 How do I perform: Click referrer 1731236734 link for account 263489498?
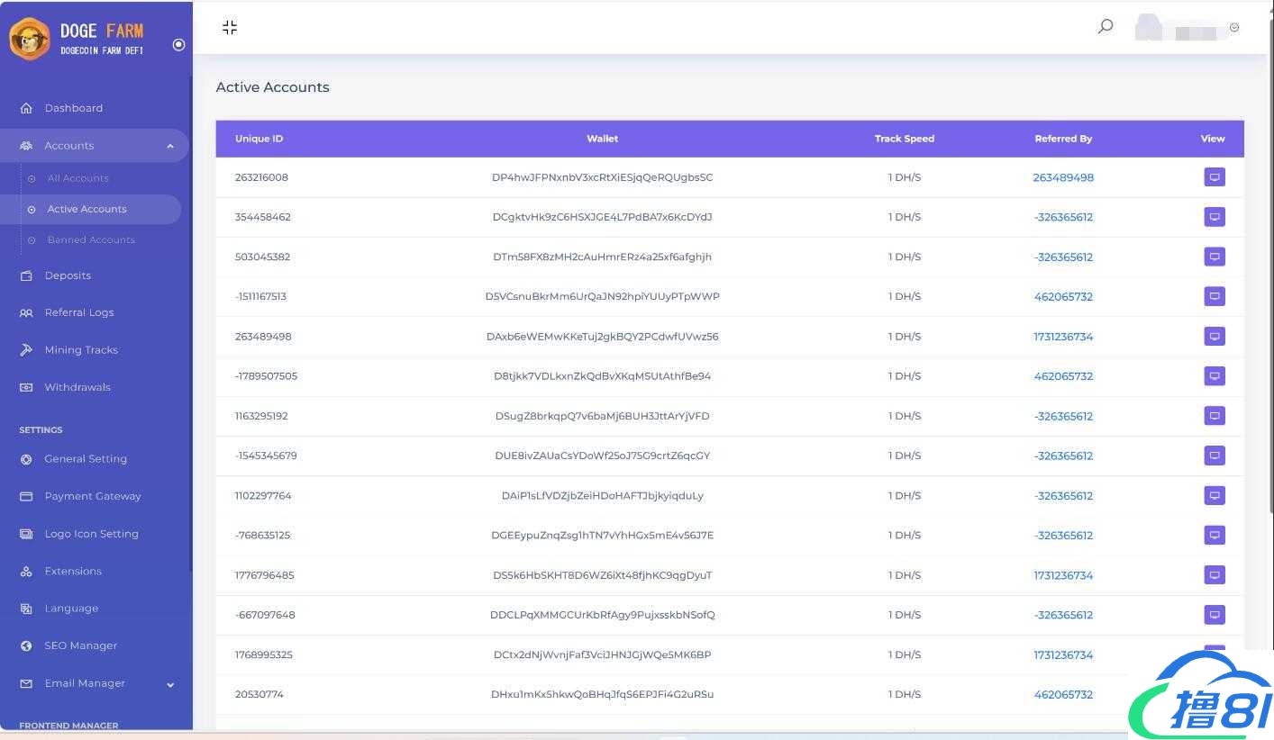coord(1063,337)
